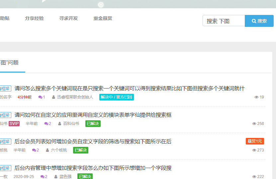
Task: Click the 框架 tag on the first question
Action: pyautogui.click(x=5, y=89)
